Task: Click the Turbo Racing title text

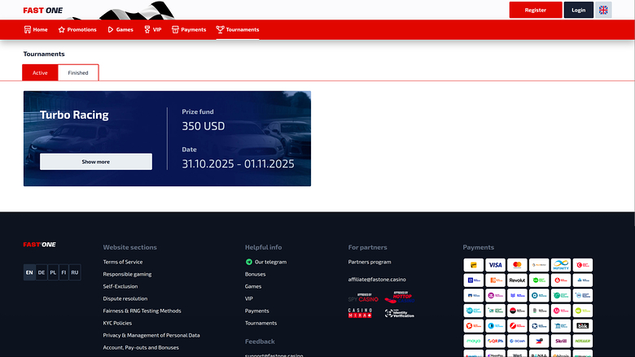Action: click(x=74, y=115)
